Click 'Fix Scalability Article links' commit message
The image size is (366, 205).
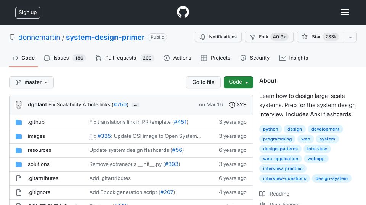click(x=79, y=105)
